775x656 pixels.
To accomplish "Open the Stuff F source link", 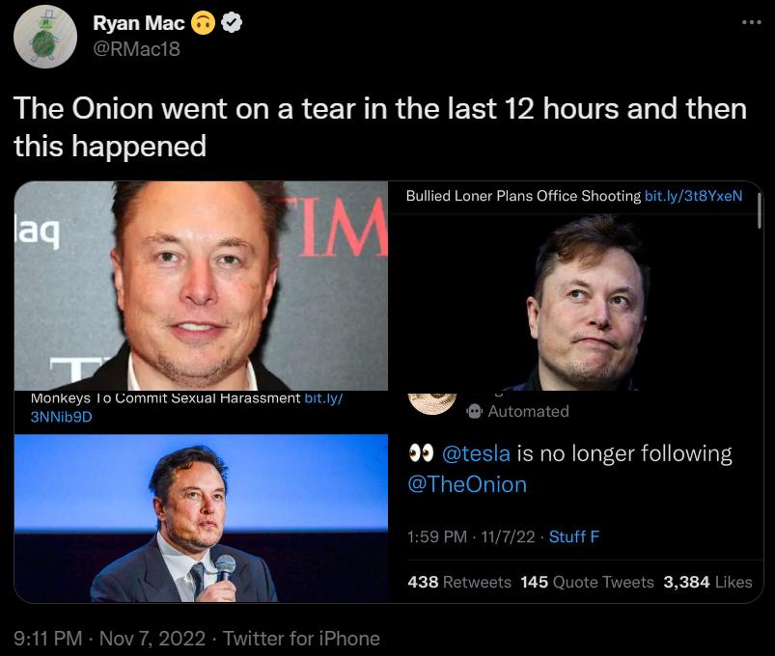I will click(x=574, y=536).
